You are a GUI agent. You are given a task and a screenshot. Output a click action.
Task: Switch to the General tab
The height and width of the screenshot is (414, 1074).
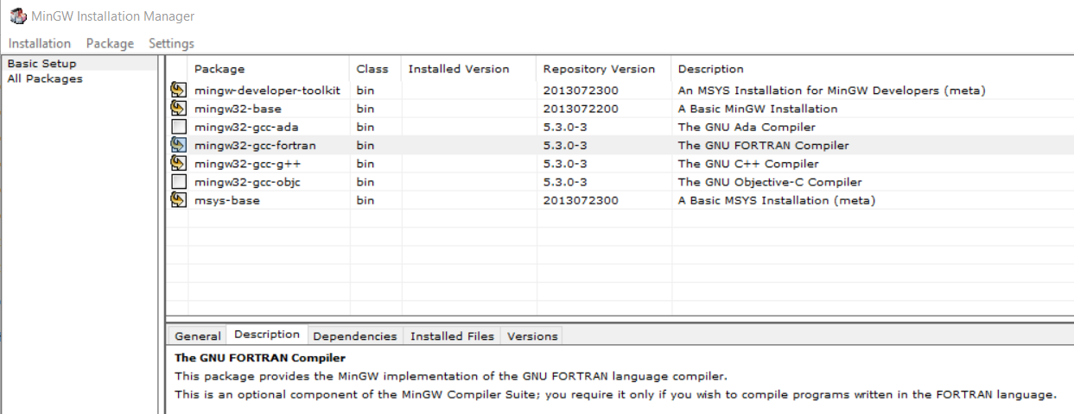pos(198,336)
